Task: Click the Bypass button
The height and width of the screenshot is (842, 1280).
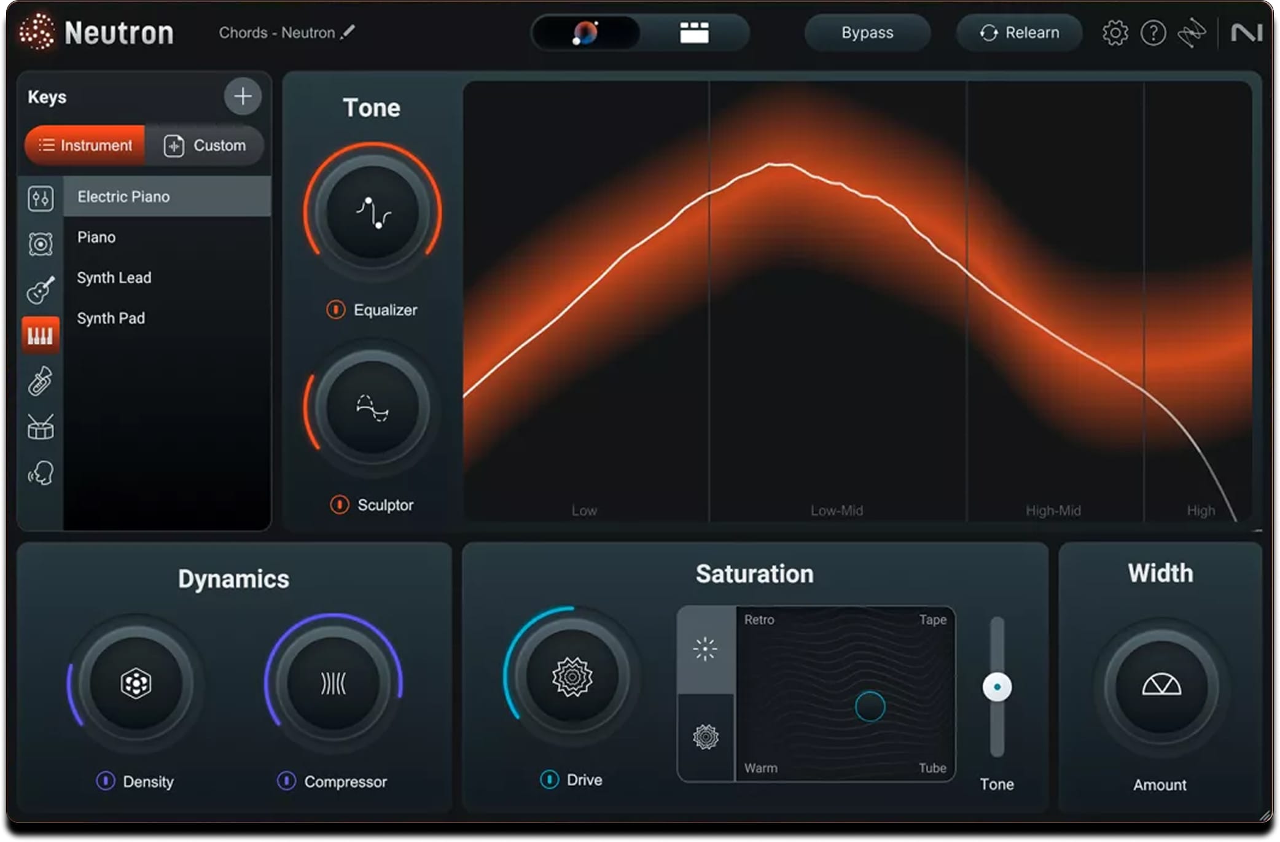Action: tap(867, 33)
